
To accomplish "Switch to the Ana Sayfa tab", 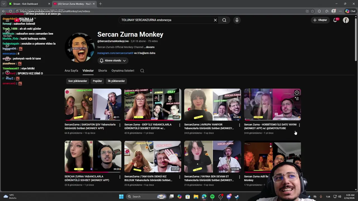I will click(71, 71).
